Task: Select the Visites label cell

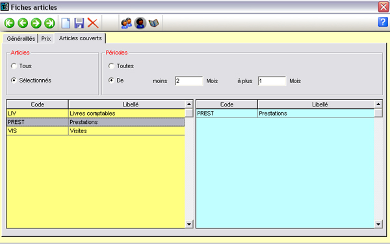Action: pyautogui.click(x=127, y=131)
